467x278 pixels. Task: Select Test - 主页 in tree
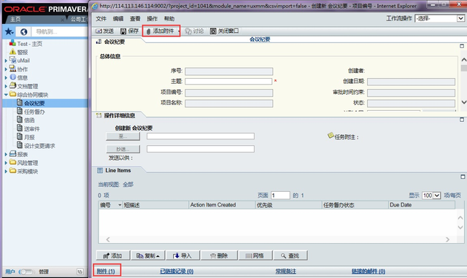pyautogui.click(x=29, y=44)
